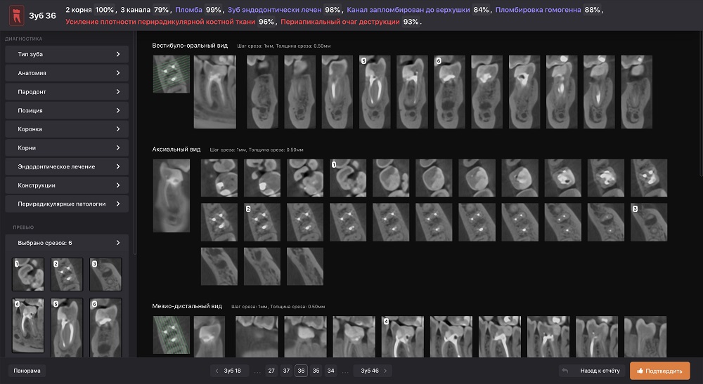The image size is (703, 384).
Task: Open preview thumbnail numbered 1
Action: [x=28, y=274]
